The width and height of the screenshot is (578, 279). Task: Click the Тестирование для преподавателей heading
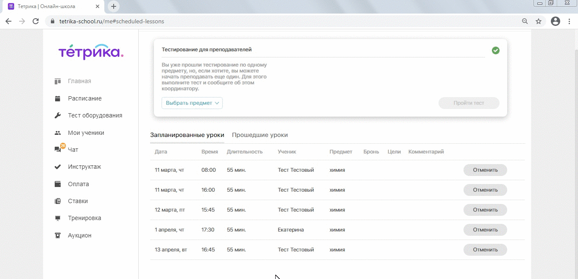[x=207, y=50]
